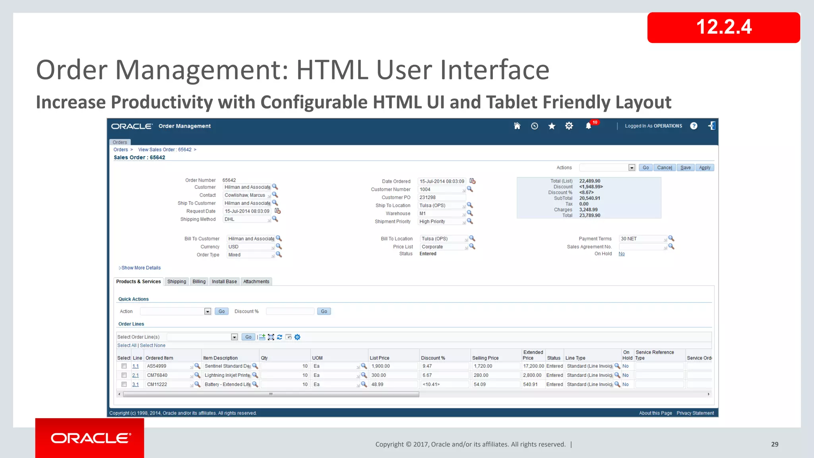Check the select box for line 3.1

point(124,384)
